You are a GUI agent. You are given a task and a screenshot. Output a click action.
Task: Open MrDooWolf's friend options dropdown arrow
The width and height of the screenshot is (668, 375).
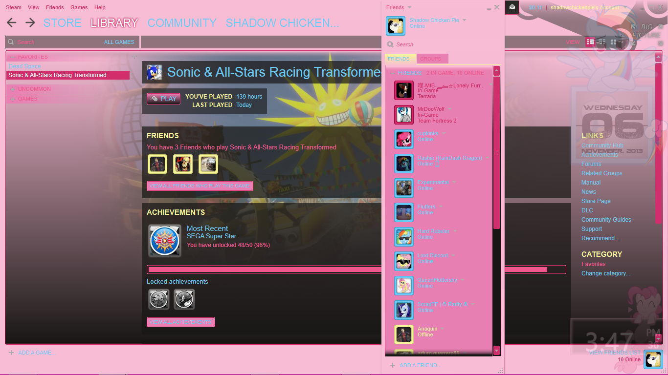[x=450, y=109]
